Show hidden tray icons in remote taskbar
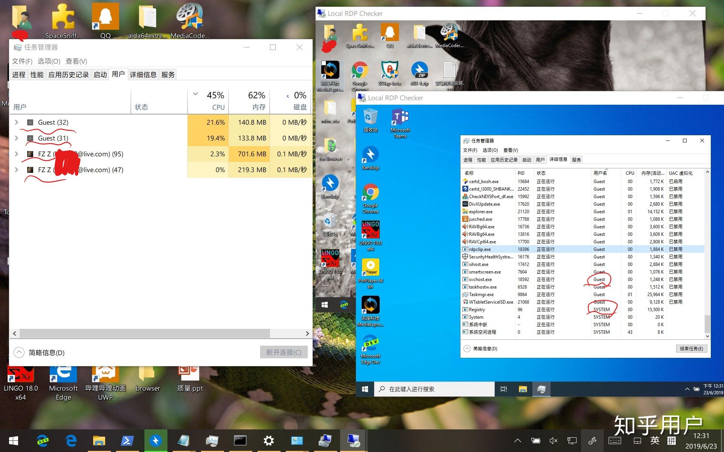The width and height of the screenshot is (724, 452). pos(687,389)
